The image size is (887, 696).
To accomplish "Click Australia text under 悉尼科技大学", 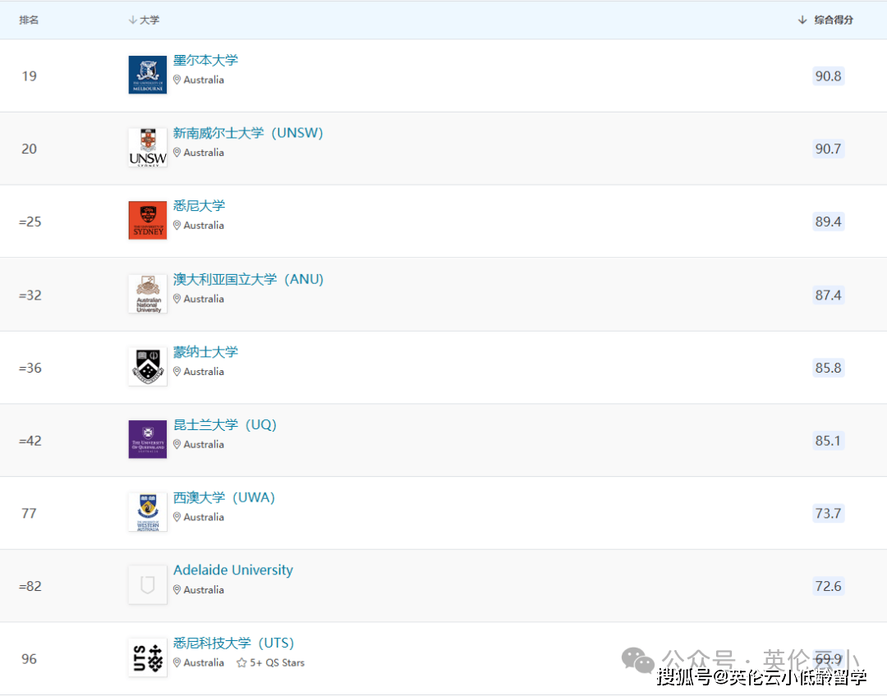I will [x=204, y=662].
